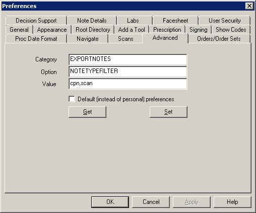Close the Preferences dialog window
Viewport: 256px width, 213px height.
(249, 6)
